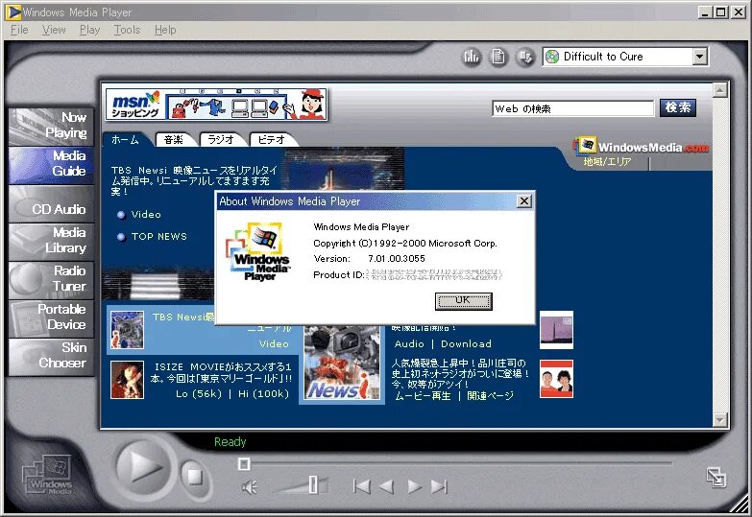The height and width of the screenshot is (517, 752).
Task: Click the Hi (100k) link
Action: pos(264,394)
